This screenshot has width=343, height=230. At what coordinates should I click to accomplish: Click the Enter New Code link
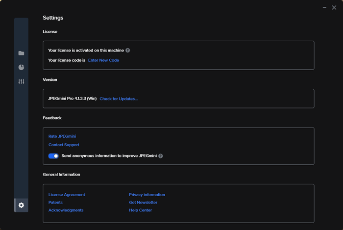pos(103,60)
